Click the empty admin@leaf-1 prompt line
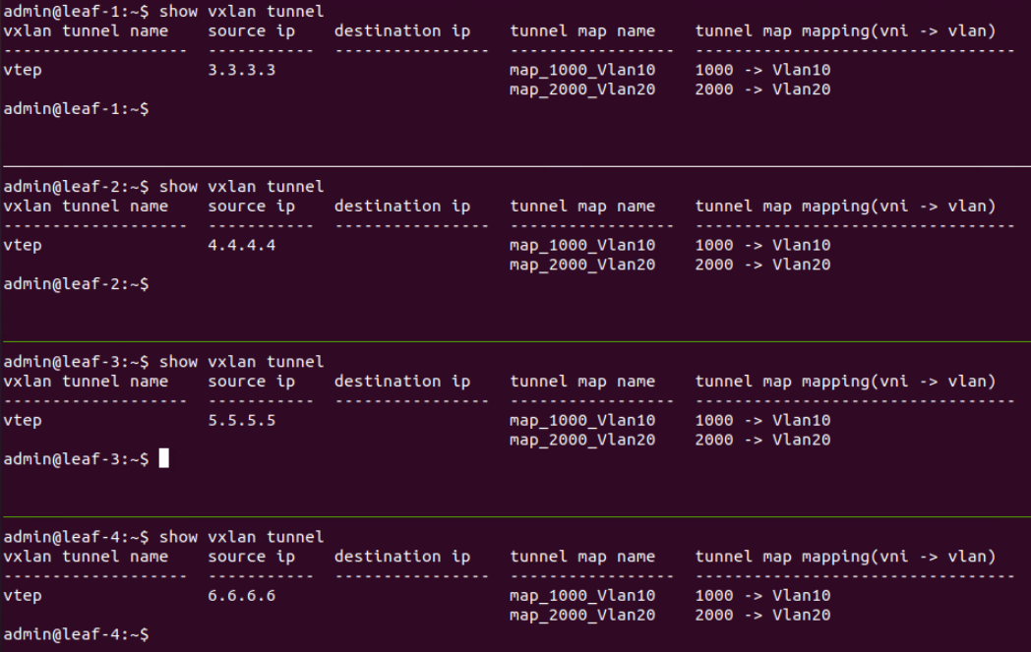 point(77,109)
